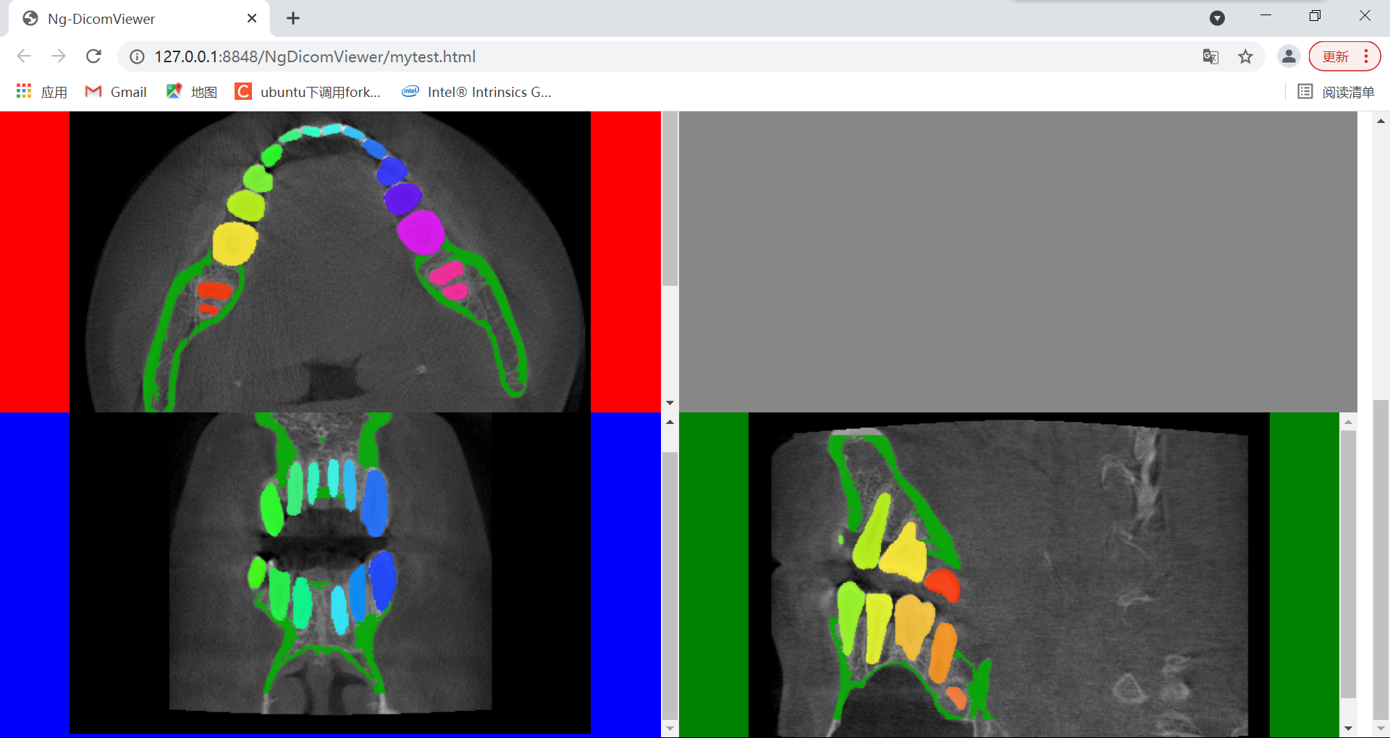Image resolution: width=1390 pixels, height=738 pixels.
Task: Open the ubuntu下调用fork bookmark
Action: pos(308,92)
